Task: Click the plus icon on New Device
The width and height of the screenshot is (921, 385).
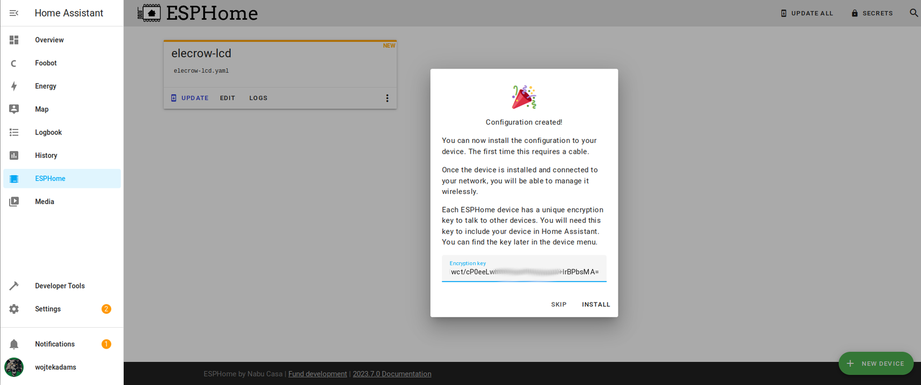Action: pos(850,364)
